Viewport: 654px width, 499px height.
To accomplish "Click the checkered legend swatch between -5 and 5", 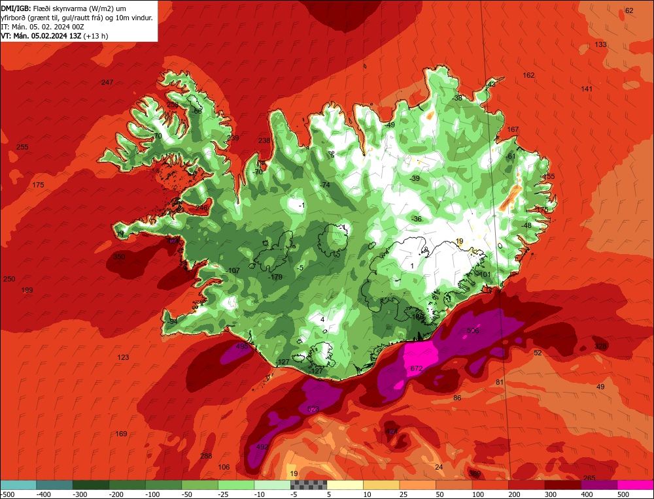I will pos(309,485).
